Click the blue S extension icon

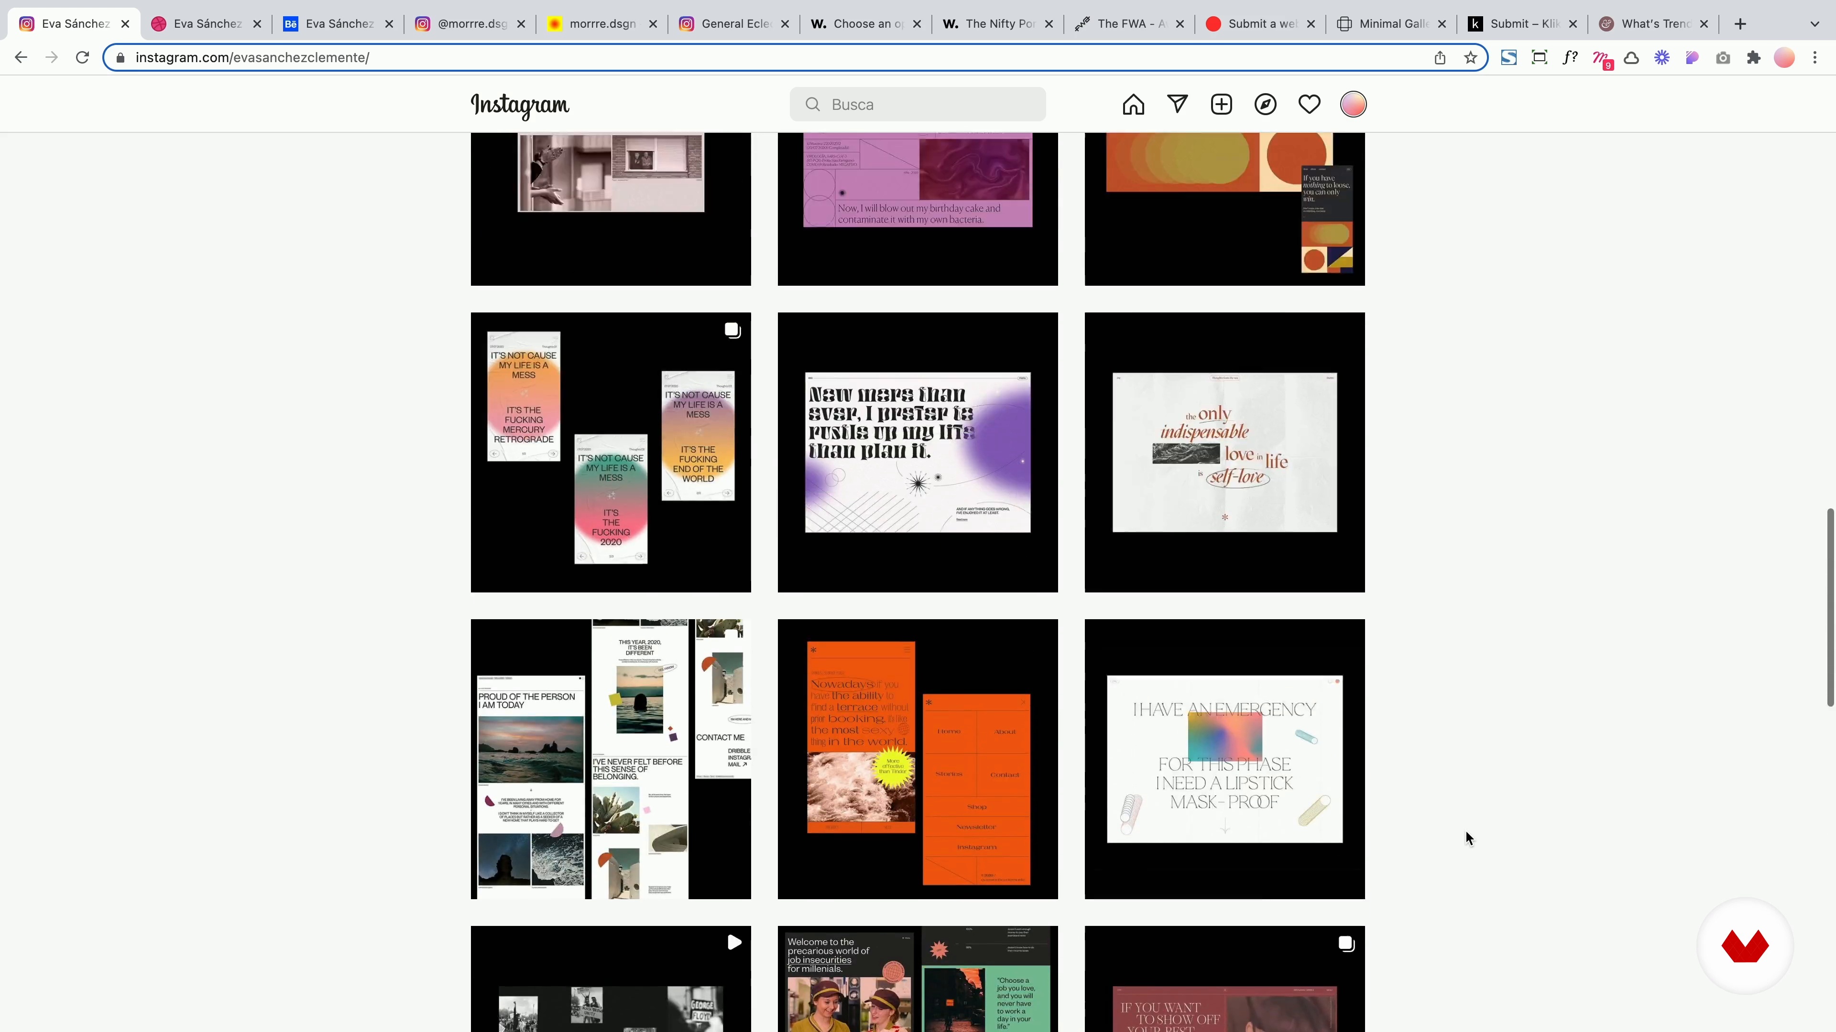pyautogui.click(x=1509, y=58)
